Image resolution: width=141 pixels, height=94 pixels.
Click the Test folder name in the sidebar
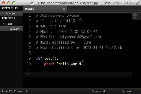[9, 24]
